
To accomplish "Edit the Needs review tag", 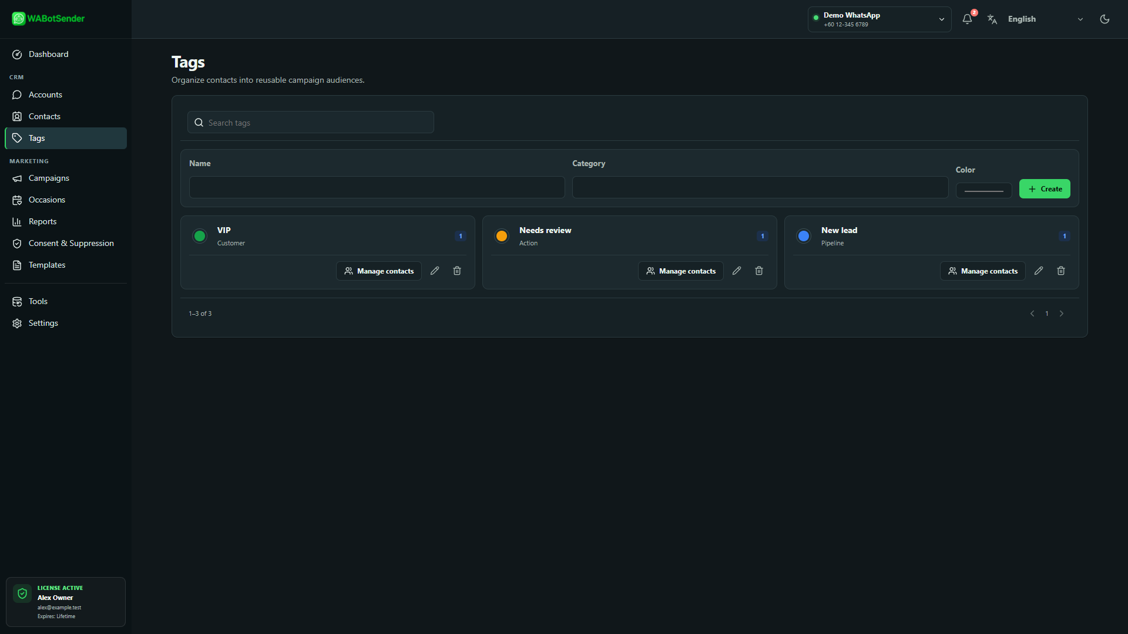I will pyautogui.click(x=737, y=271).
